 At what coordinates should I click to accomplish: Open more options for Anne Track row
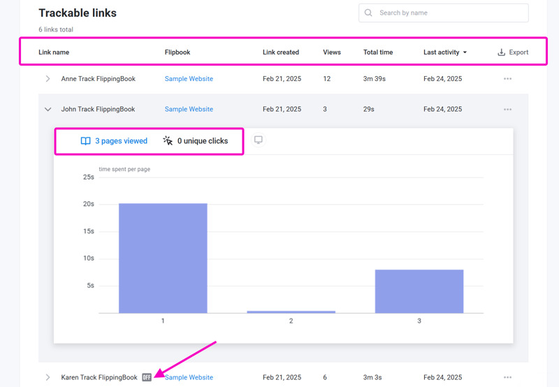[507, 79]
